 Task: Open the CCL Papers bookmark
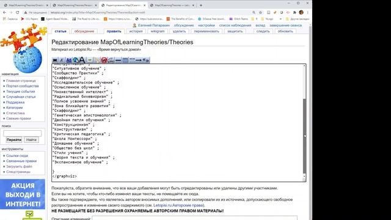pos(30,19)
